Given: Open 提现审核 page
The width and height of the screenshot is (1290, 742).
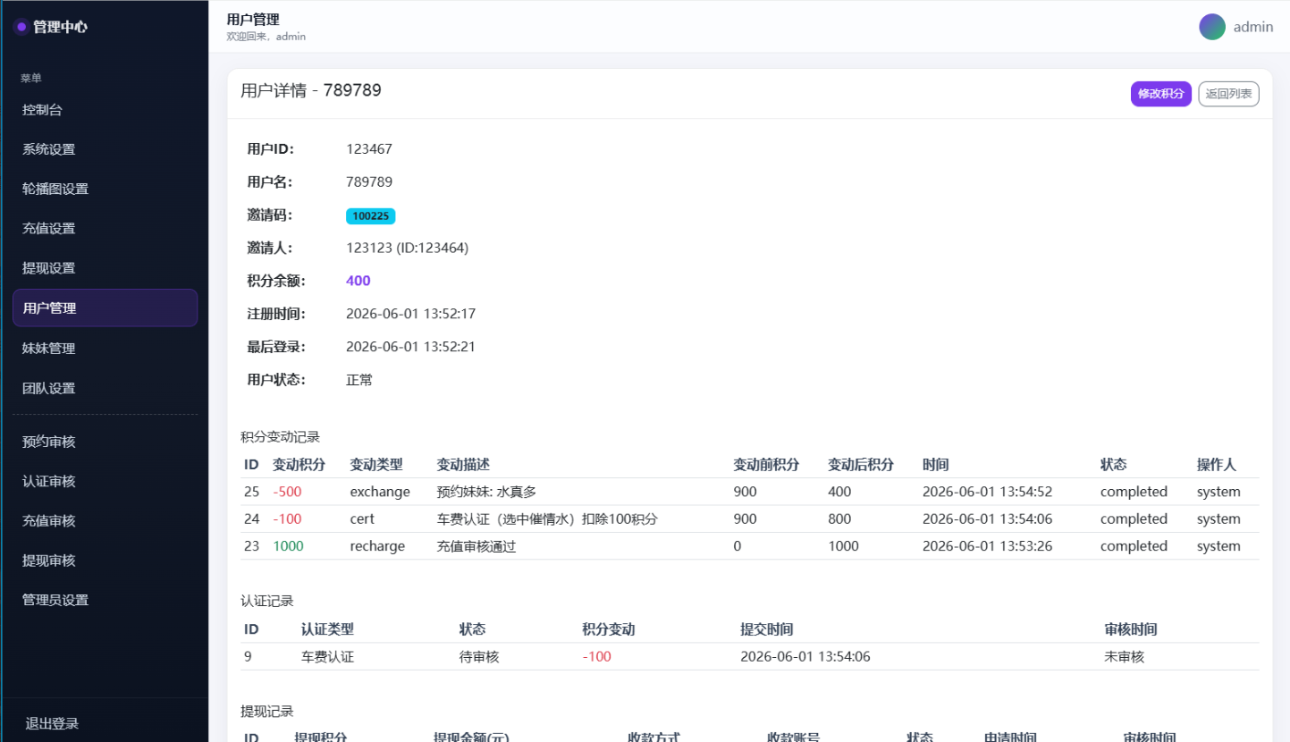Looking at the screenshot, I should pyautogui.click(x=105, y=561).
